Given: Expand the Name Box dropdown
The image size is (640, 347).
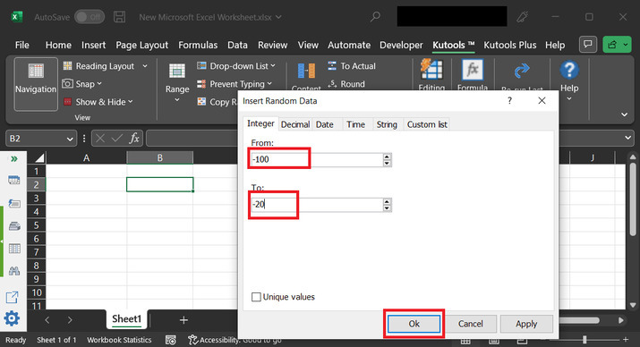Looking at the screenshot, I should (x=70, y=139).
